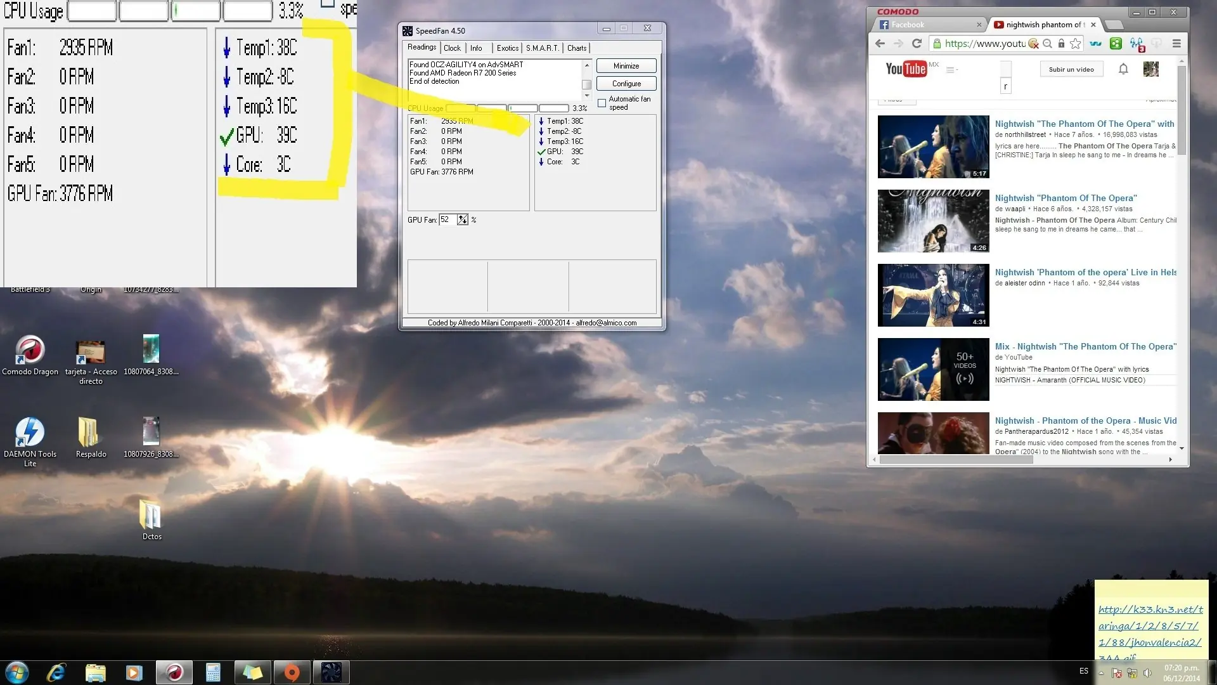Open the Exotics tab in SpeedFan
1217x685 pixels.
[507, 48]
